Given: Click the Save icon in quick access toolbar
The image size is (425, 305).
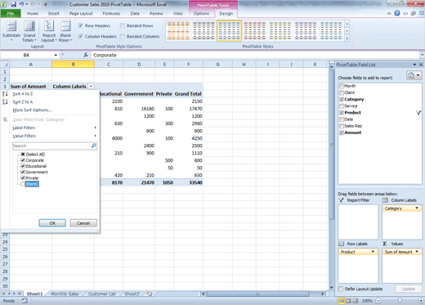Looking at the screenshot, I should coord(13,4).
